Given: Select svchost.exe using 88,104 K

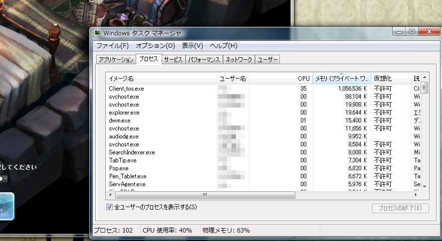Looking at the screenshot, I should pos(263,97).
